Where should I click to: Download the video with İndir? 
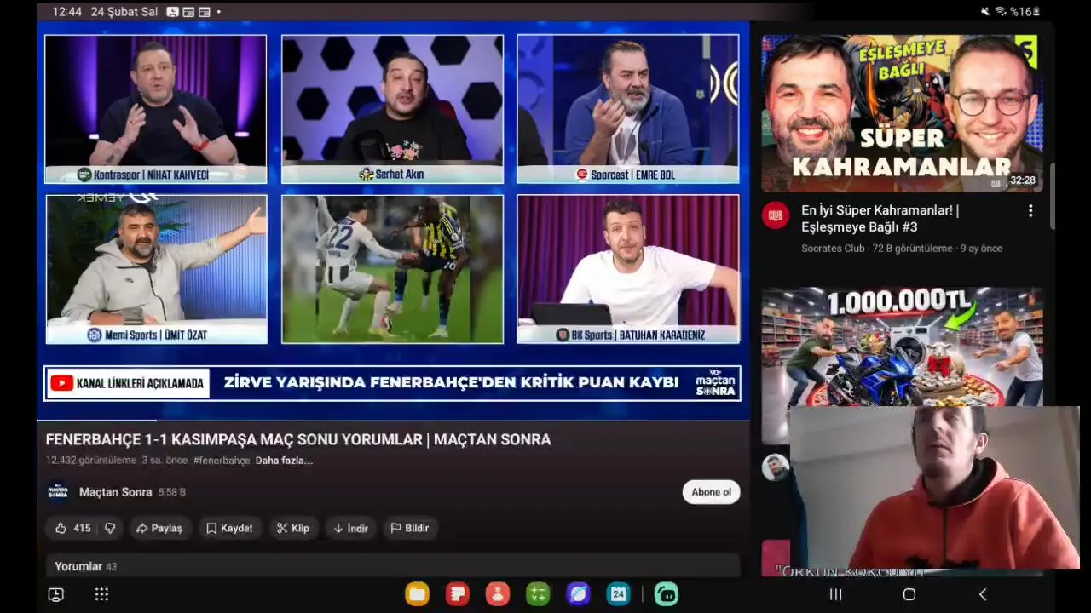tap(350, 528)
